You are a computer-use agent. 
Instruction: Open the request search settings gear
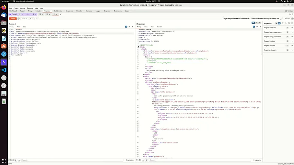point(13,160)
